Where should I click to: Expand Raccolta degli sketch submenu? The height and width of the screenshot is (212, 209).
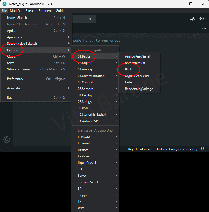[x=36, y=44]
